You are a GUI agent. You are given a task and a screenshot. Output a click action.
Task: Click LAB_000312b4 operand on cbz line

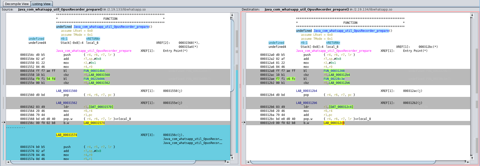[x=339, y=75]
